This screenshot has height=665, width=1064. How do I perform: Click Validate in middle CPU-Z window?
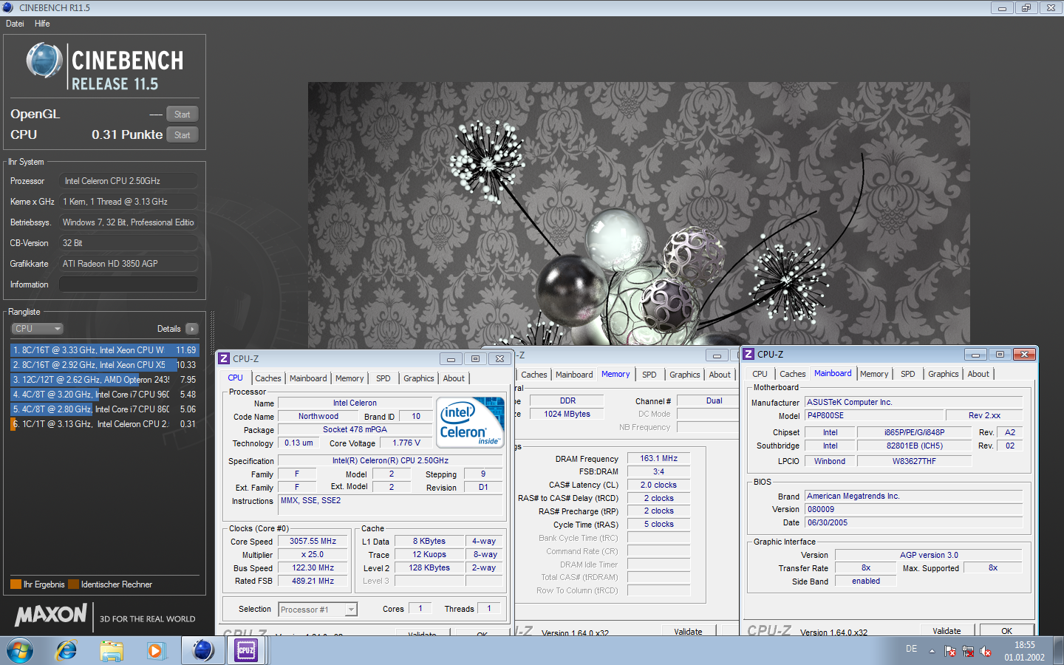[x=688, y=631]
